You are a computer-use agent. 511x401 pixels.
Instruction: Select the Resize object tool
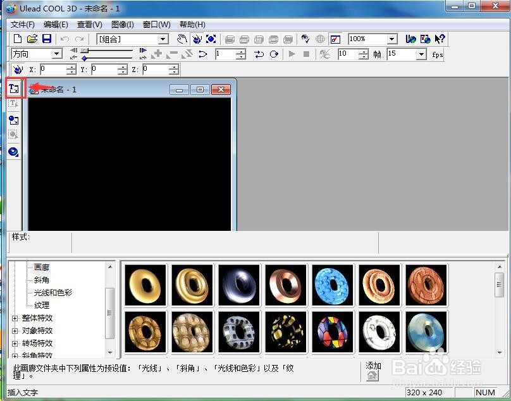[x=211, y=39]
